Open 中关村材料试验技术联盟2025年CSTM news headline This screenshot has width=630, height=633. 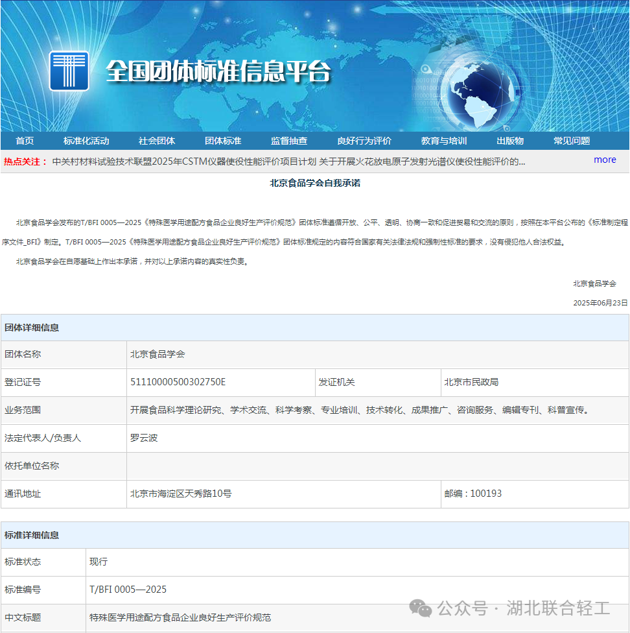184,161
